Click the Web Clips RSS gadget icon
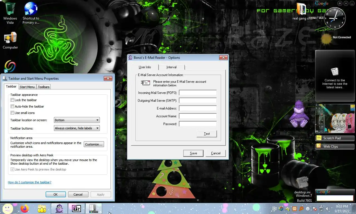356x214 pixels. coord(319,146)
